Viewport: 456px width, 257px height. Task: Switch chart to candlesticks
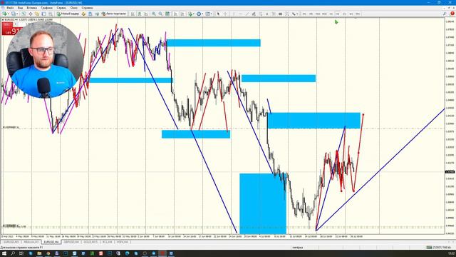140,14
